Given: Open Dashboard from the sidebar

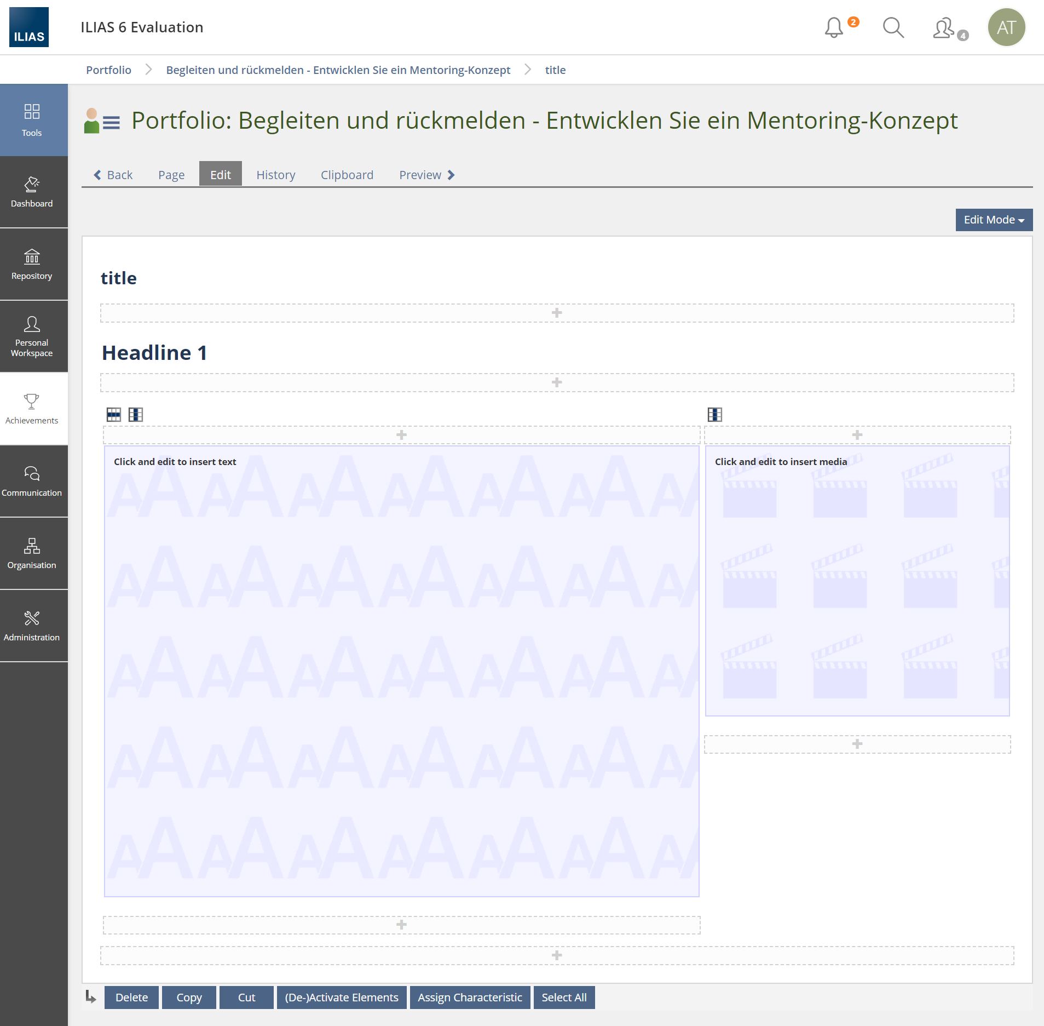Looking at the screenshot, I should pyautogui.click(x=32, y=192).
